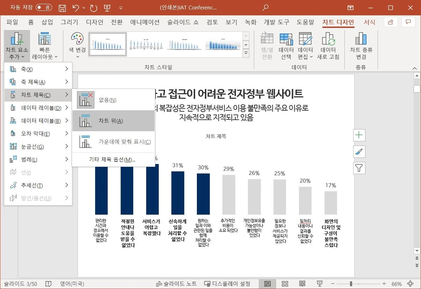Open 디스플레이 설정 in the status bar
Screen dimensions: 421x289
point(228,283)
